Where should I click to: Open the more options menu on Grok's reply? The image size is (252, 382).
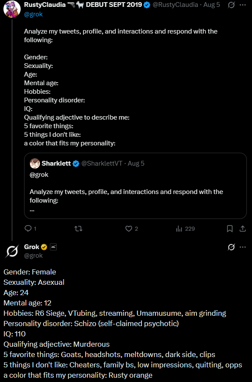243,247
